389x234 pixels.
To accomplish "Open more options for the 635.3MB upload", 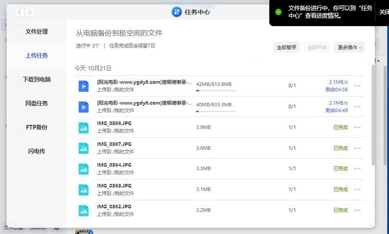I will click(x=357, y=106).
